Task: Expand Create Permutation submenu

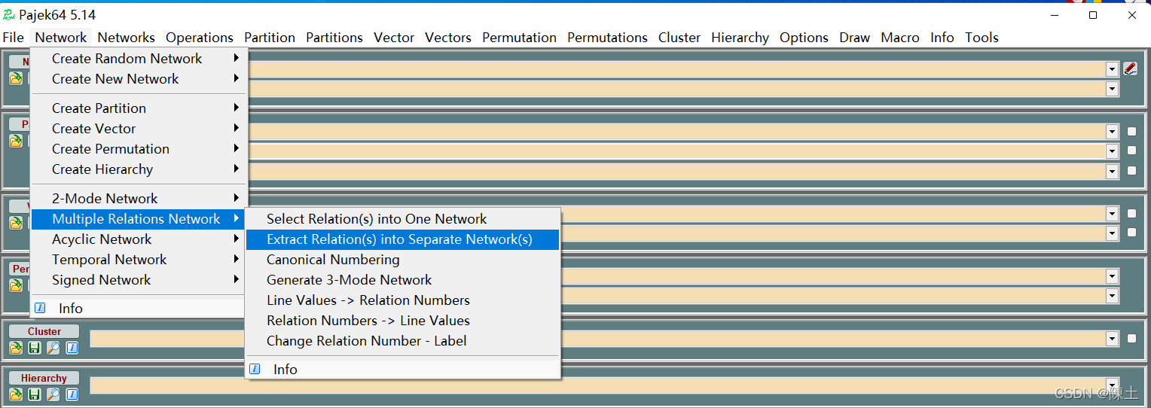Action: click(139, 149)
